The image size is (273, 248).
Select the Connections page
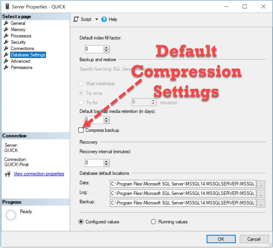pos(22,48)
